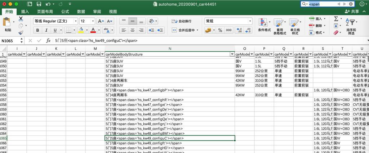Switch to 视图 View tab
Image resolution: width=369 pixels, height=153 pixels.
coord(113,12)
